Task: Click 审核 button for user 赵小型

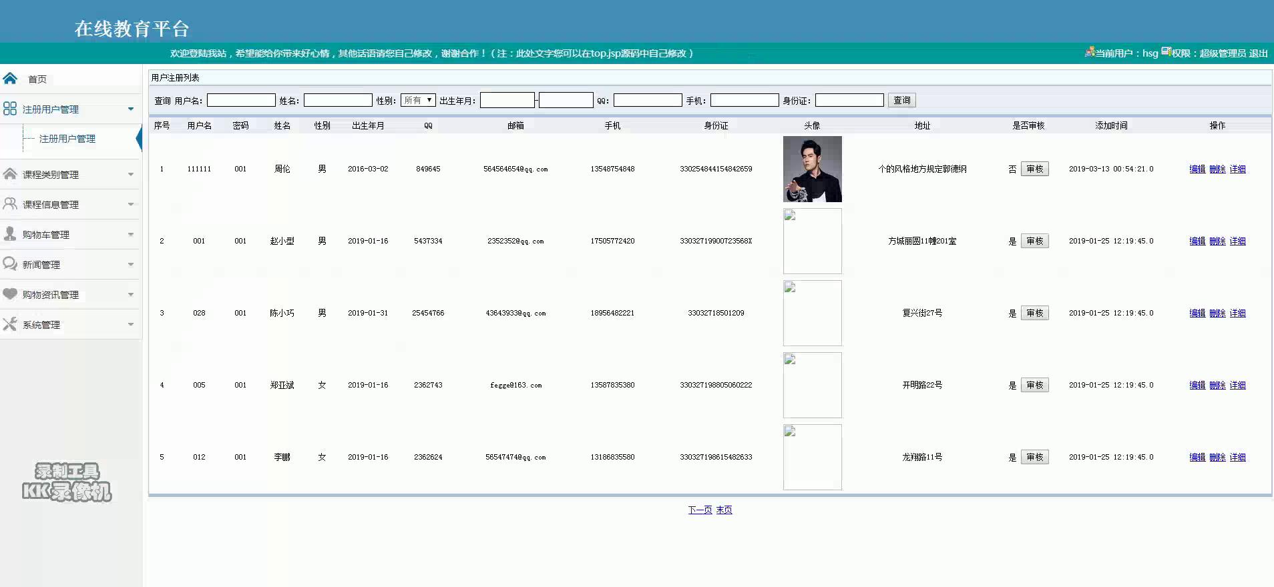Action: coord(1035,241)
